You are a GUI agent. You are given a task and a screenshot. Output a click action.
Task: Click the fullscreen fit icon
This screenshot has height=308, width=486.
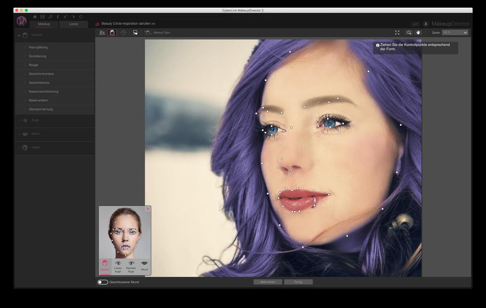coord(397,32)
